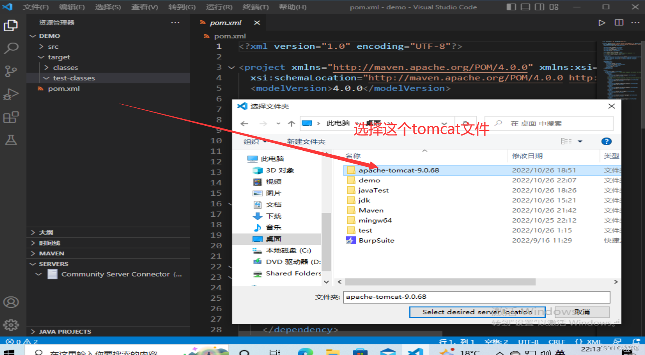Select 此电脑 in dialog navigation tree
This screenshot has height=355, width=645.
pos(272,159)
